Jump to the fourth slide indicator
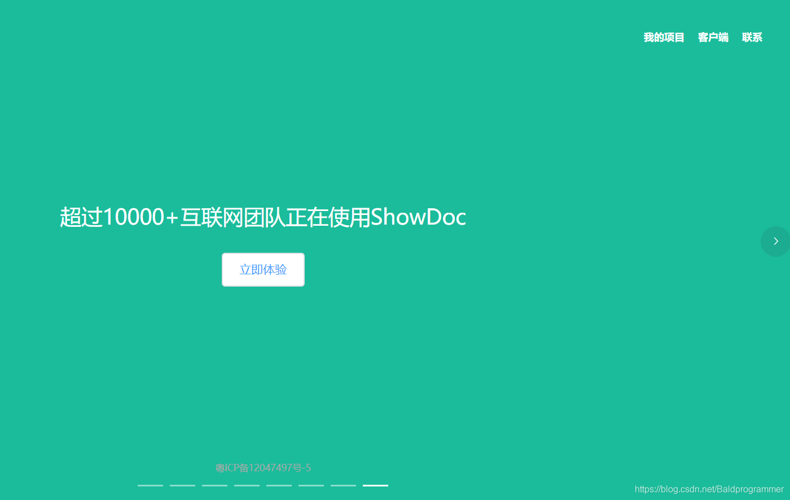The image size is (790, 500). click(247, 485)
